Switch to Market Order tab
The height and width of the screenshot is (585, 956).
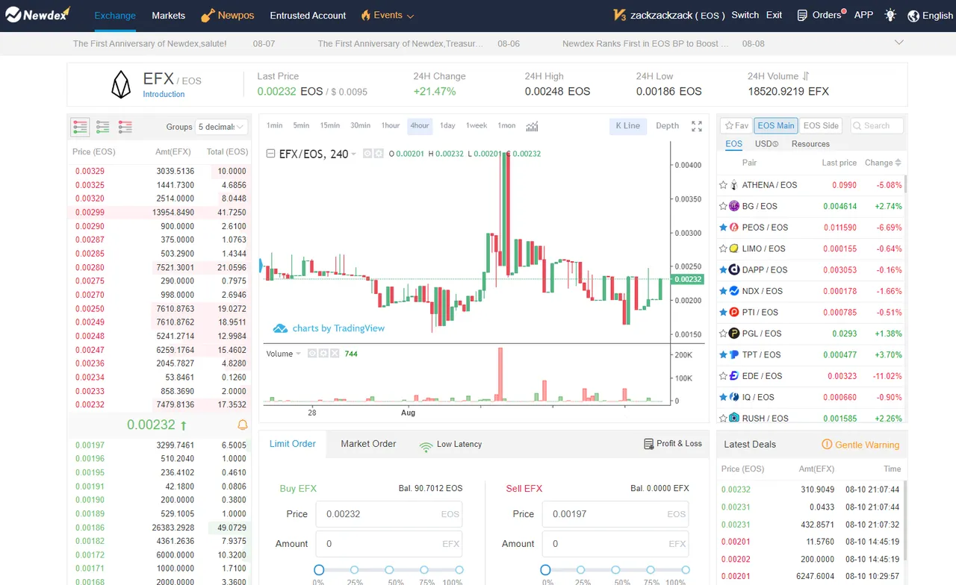[x=368, y=443]
